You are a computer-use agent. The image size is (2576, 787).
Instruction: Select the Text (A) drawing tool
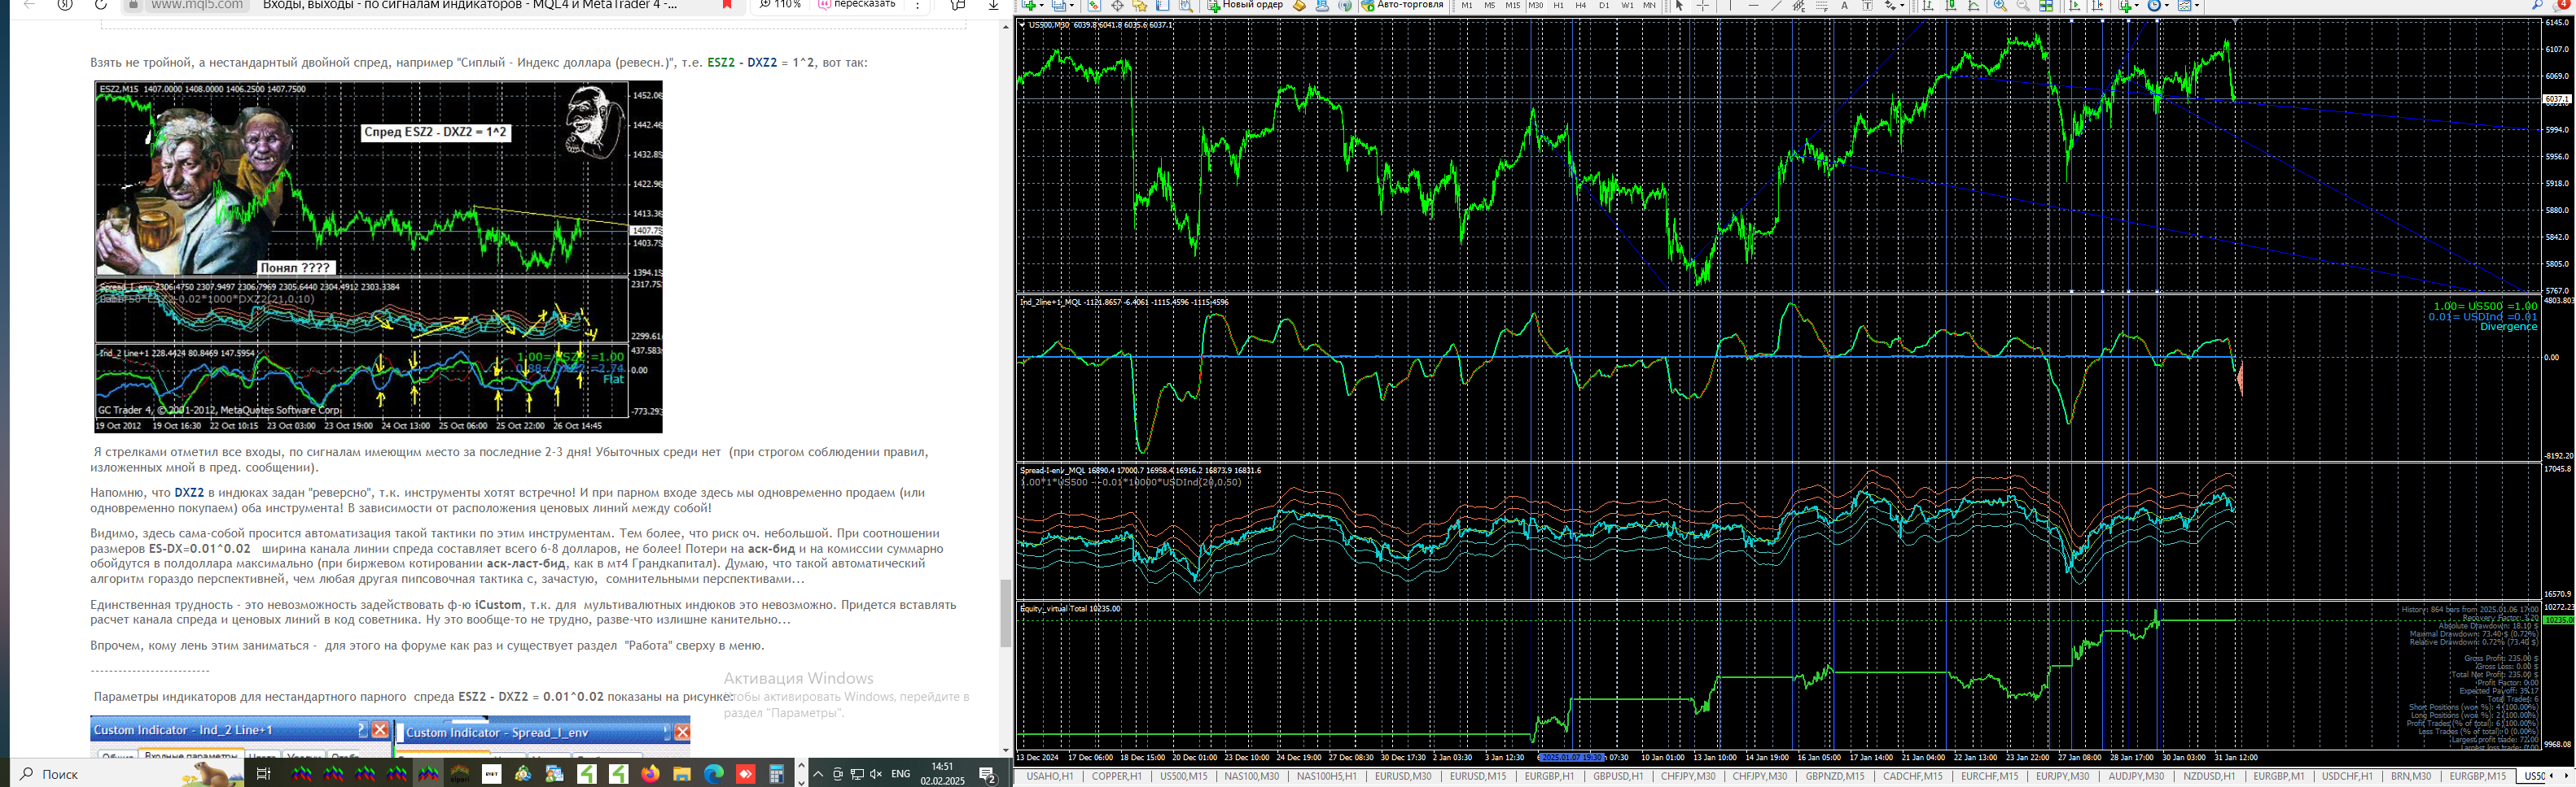tap(1845, 6)
